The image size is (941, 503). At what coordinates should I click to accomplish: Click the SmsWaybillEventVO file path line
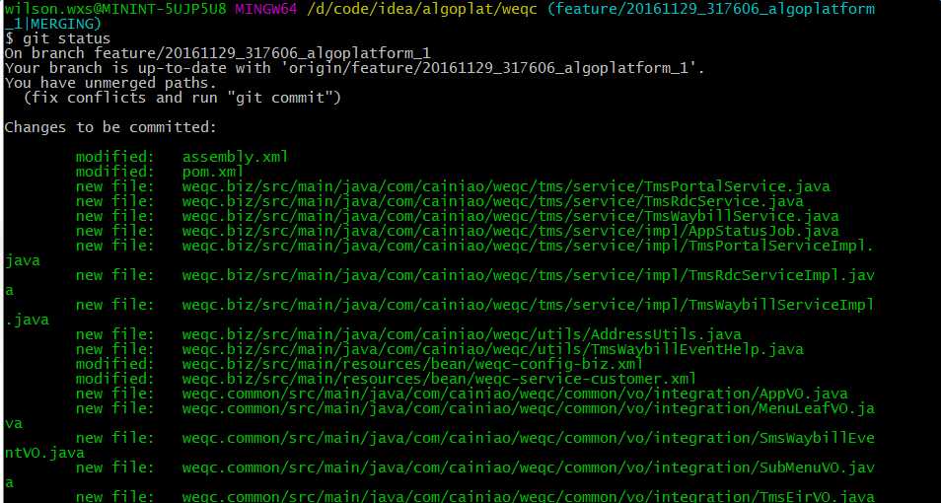[528, 438]
